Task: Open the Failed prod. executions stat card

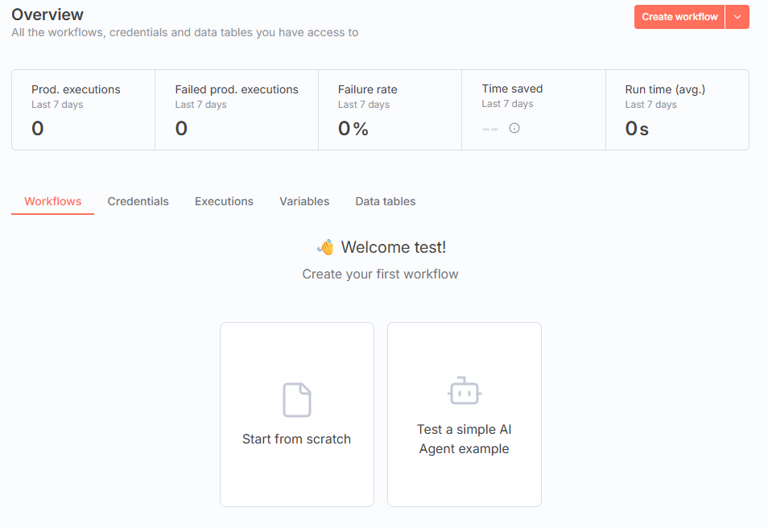Action: [x=237, y=109]
